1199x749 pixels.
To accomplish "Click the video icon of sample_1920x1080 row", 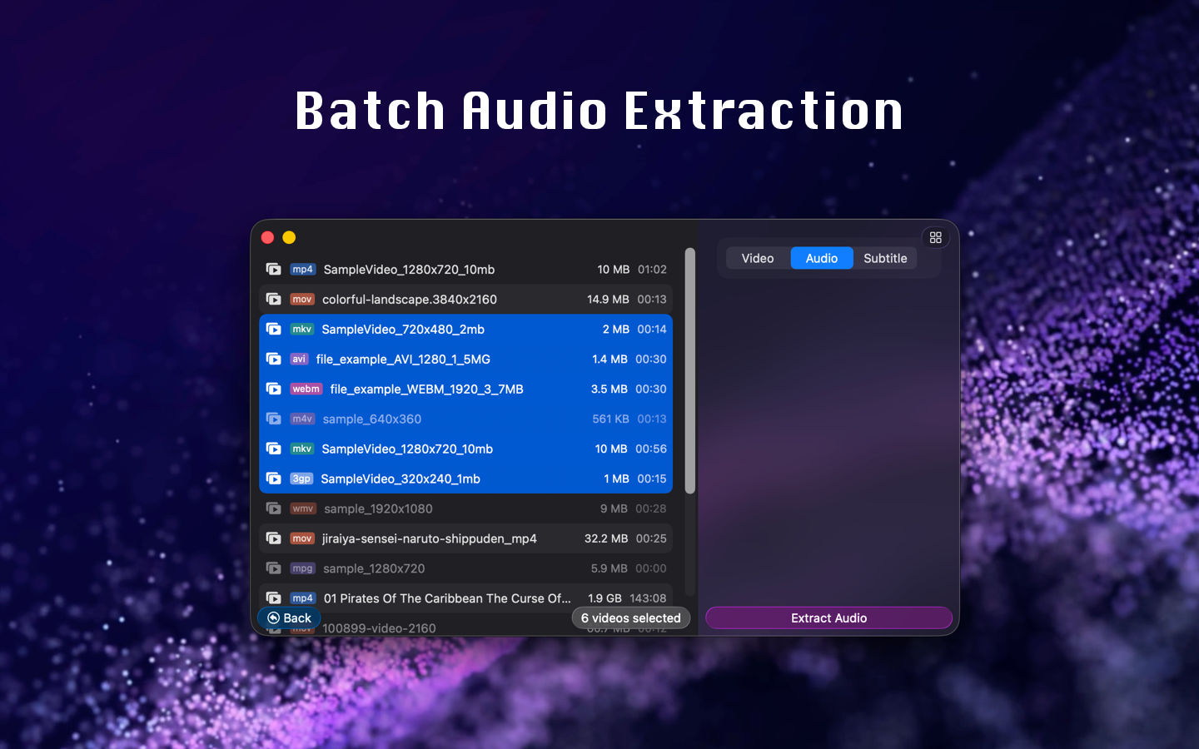I will [273, 508].
